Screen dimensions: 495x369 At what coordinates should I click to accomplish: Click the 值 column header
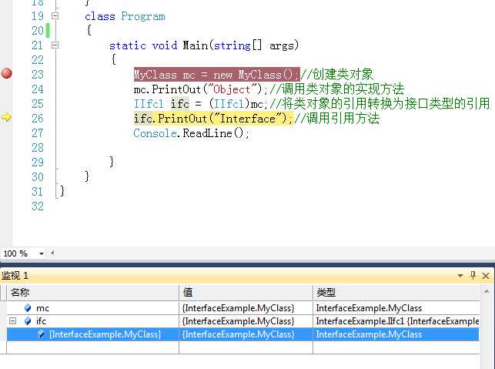point(246,292)
